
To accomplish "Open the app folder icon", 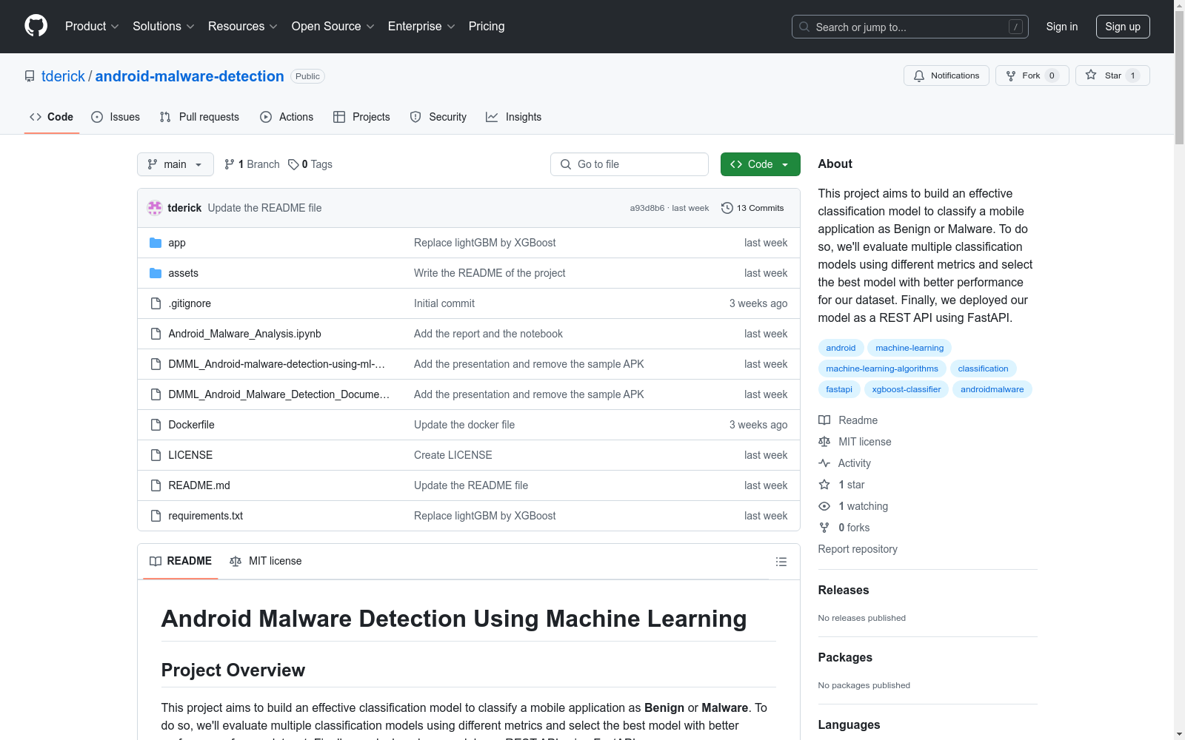I will click(156, 242).
